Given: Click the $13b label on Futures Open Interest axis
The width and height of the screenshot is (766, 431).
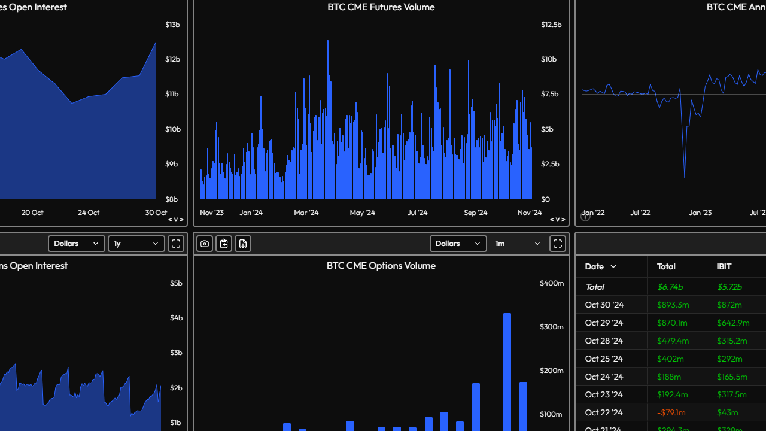Looking at the screenshot, I should [x=172, y=25].
